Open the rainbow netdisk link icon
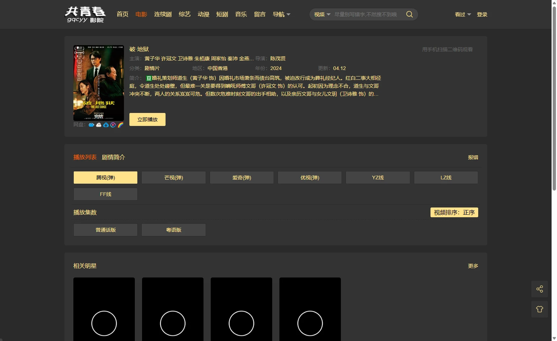This screenshot has width=557, height=341. pyautogui.click(x=121, y=125)
